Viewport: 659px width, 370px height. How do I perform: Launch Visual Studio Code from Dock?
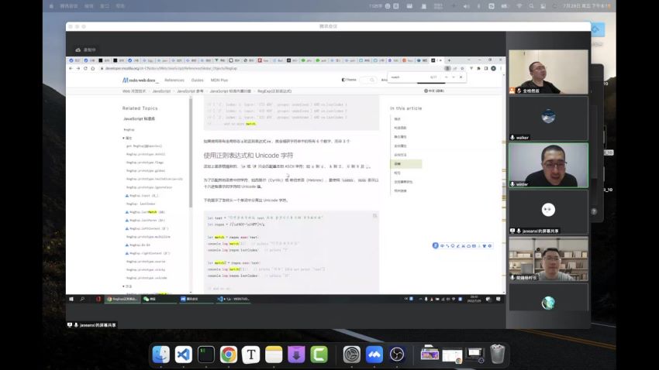pos(184,355)
